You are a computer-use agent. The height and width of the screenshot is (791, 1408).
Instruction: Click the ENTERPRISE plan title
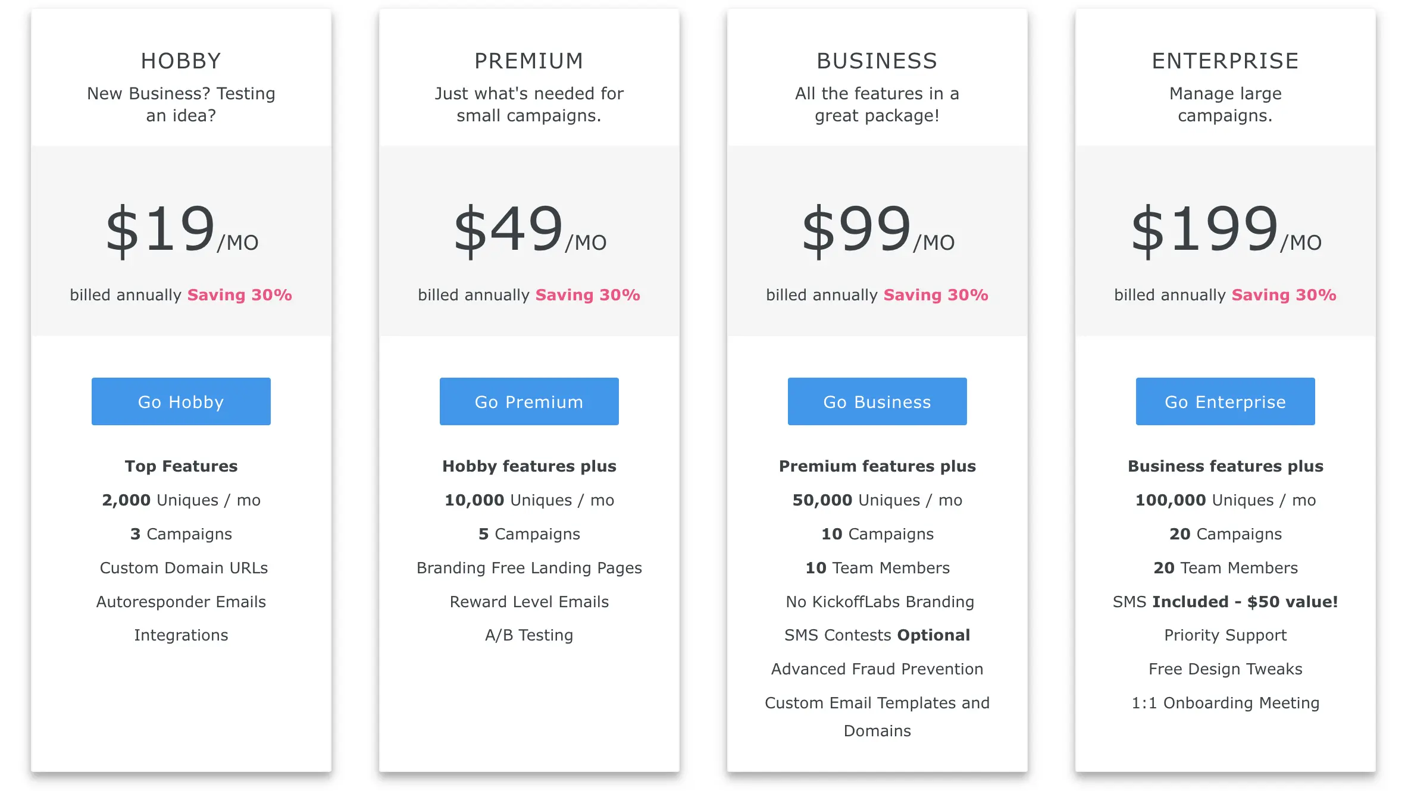tap(1225, 61)
